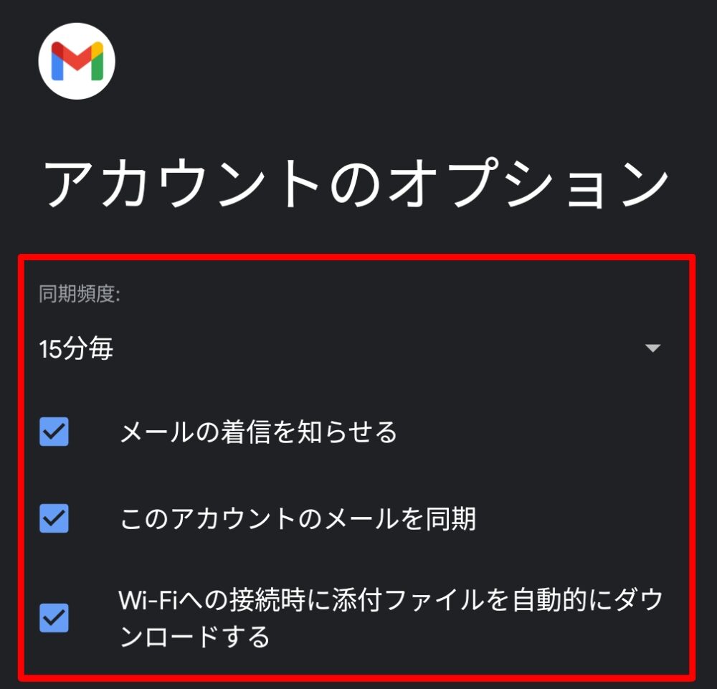This screenshot has width=717, height=689.
Task: Tap the このアカウントのメールを同期 option text
Action: tap(298, 519)
